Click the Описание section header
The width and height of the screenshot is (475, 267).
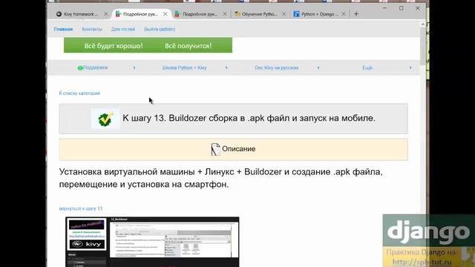click(233, 149)
